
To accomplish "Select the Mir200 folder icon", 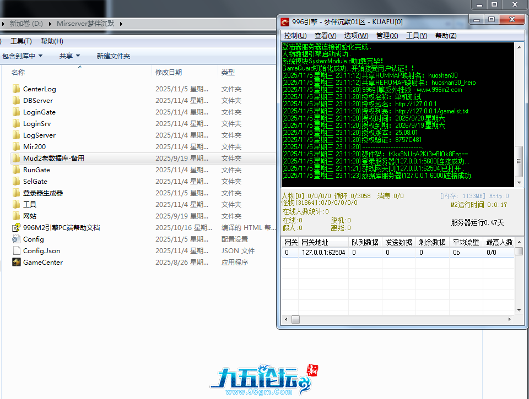I will tap(17, 146).
